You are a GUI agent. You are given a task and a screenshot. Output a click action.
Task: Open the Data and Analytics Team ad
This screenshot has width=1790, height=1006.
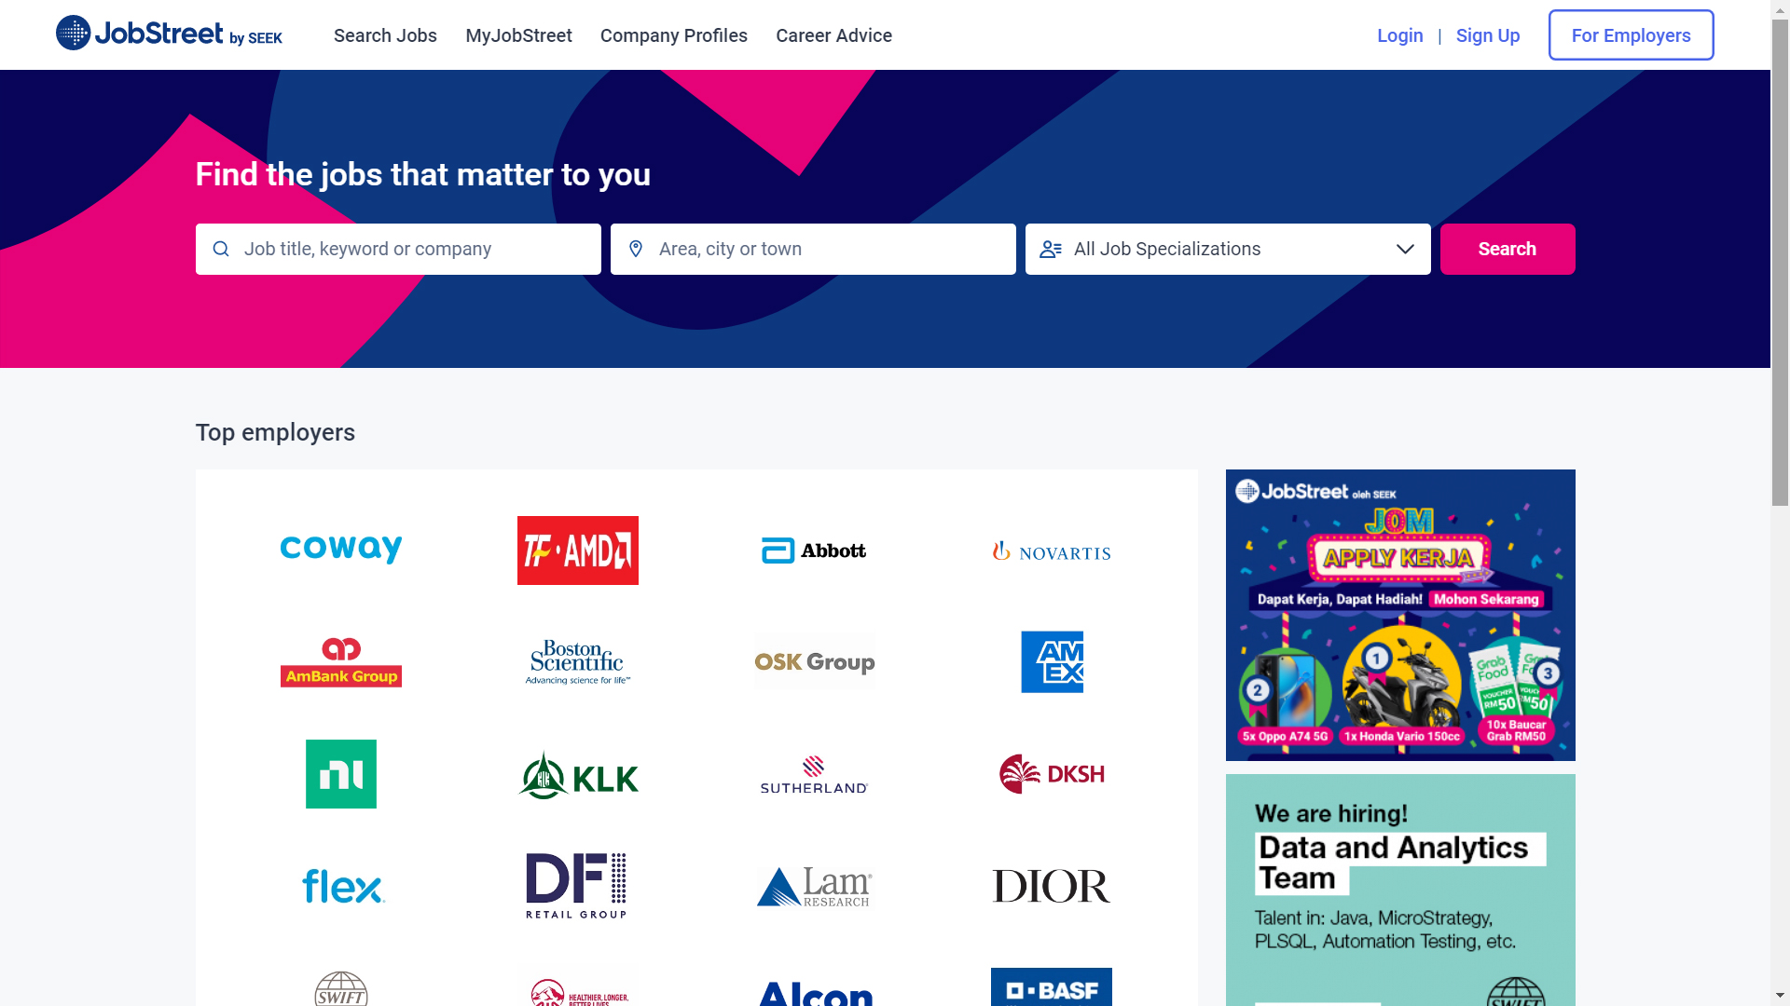tap(1400, 890)
